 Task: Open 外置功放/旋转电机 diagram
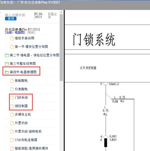(28, 132)
